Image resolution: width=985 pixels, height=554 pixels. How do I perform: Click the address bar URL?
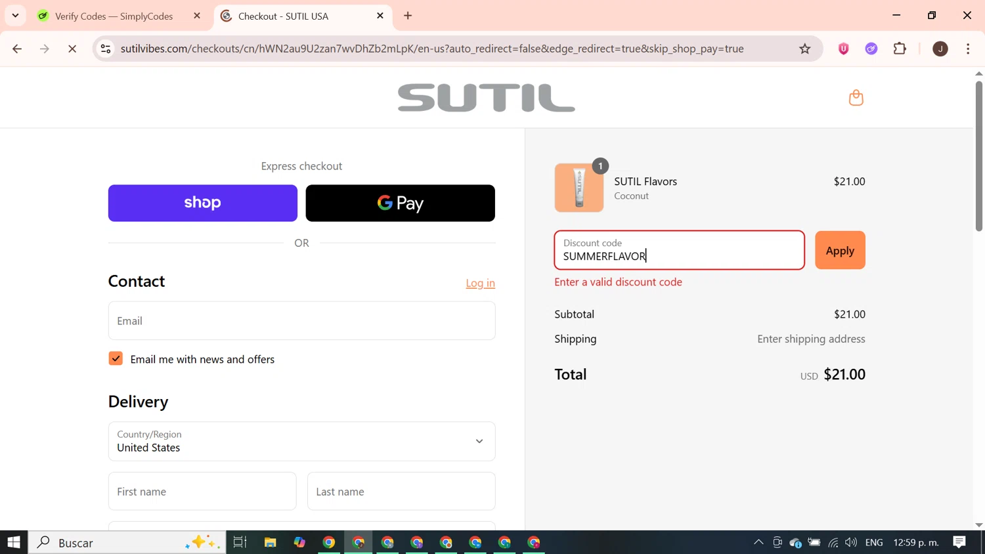click(432, 49)
